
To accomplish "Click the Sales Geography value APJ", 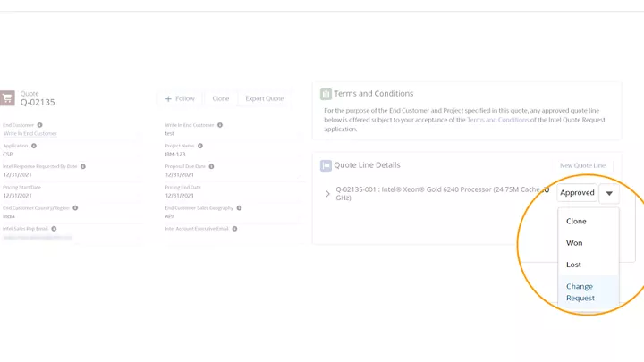I will [x=169, y=216].
